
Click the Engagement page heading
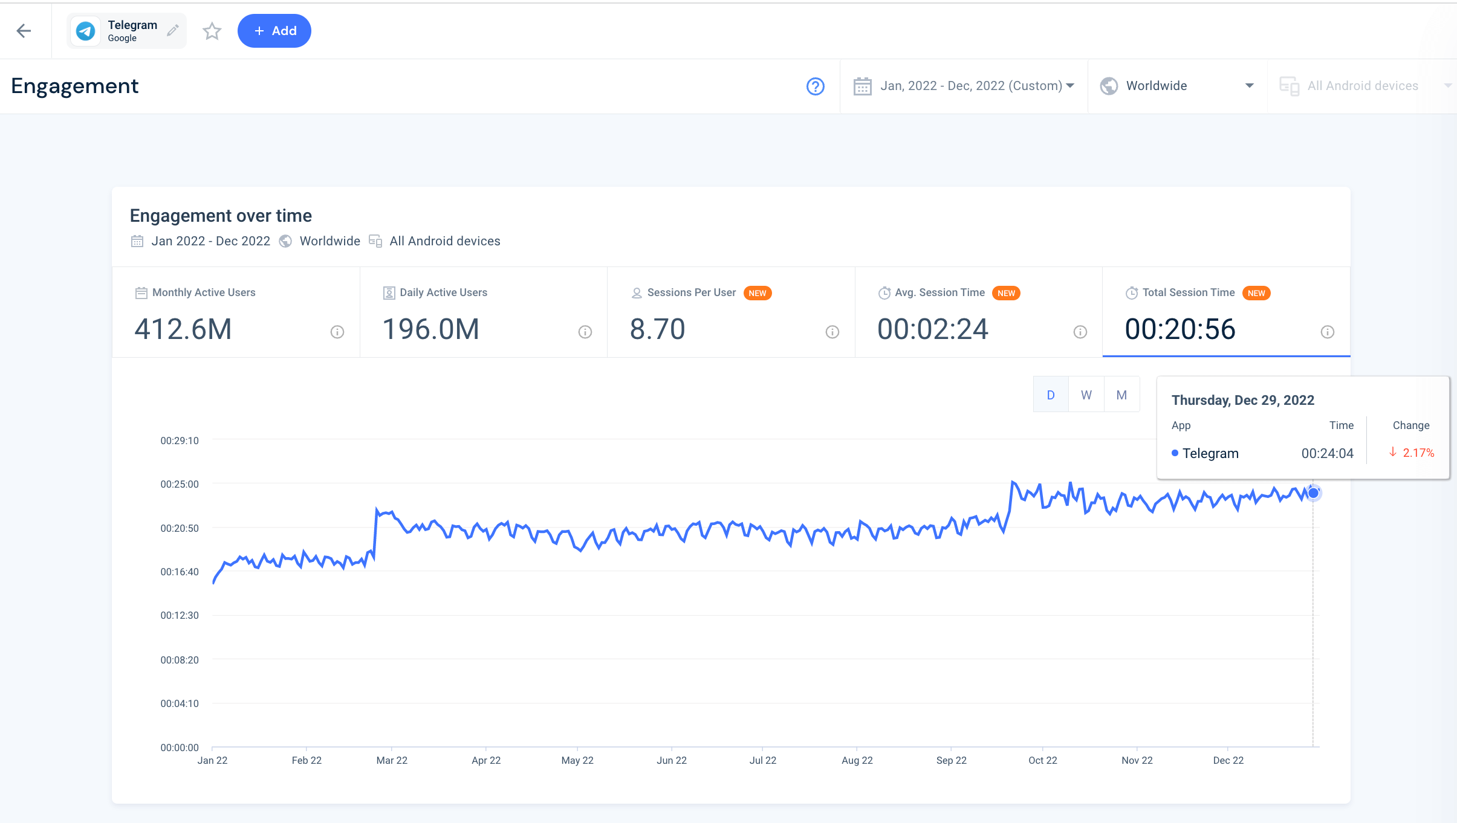coord(75,86)
